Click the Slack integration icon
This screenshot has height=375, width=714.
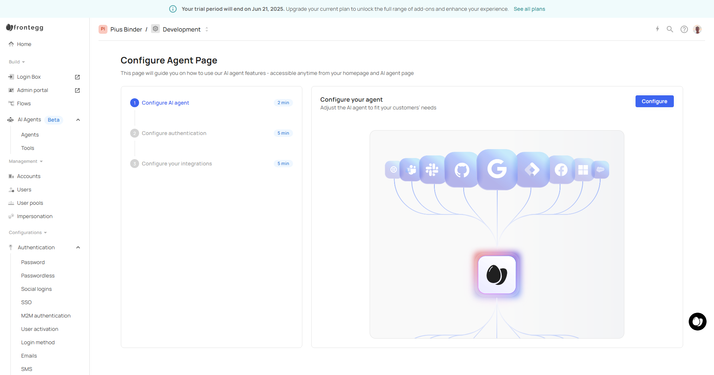[432, 170]
